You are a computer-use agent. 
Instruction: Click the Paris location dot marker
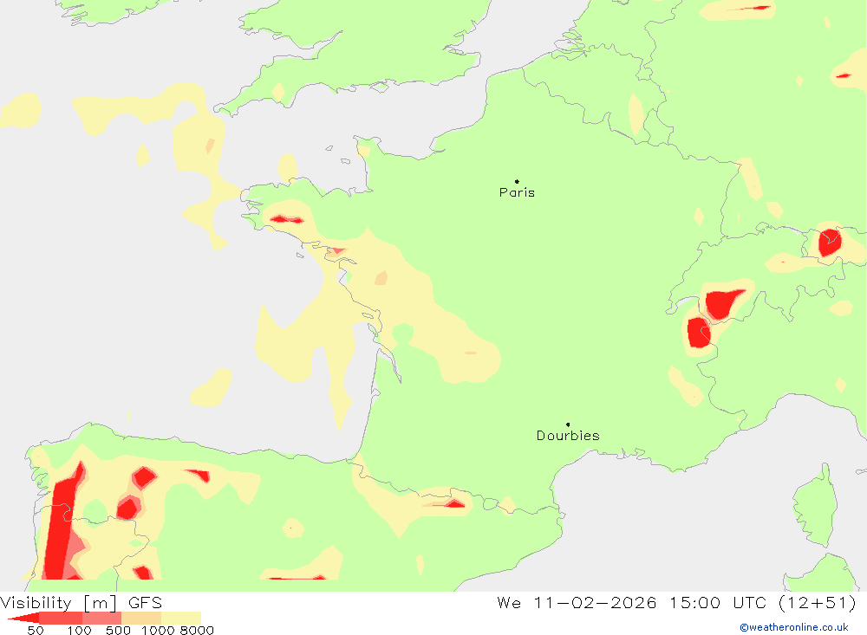point(517,181)
